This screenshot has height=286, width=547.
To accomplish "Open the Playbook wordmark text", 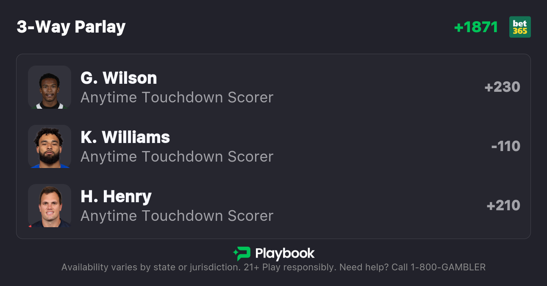I will (x=285, y=253).
